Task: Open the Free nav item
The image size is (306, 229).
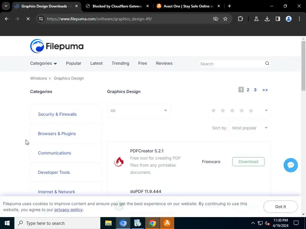Action: tap(143, 63)
